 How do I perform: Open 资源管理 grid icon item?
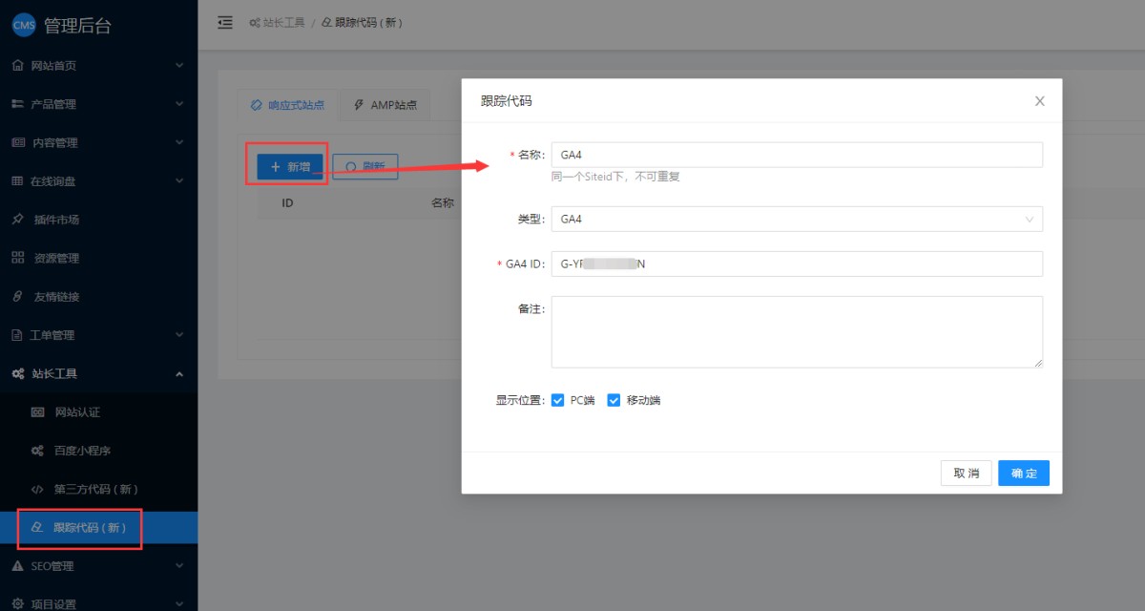(18, 258)
